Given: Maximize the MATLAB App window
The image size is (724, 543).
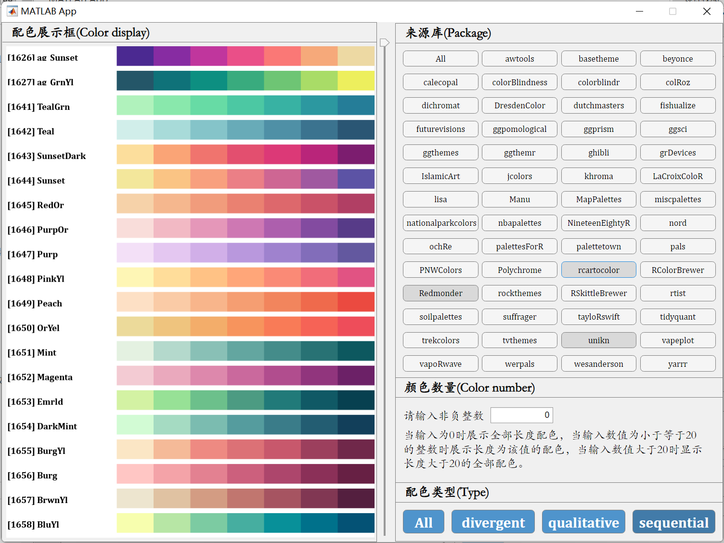Looking at the screenshot, I should pos(672,11).
